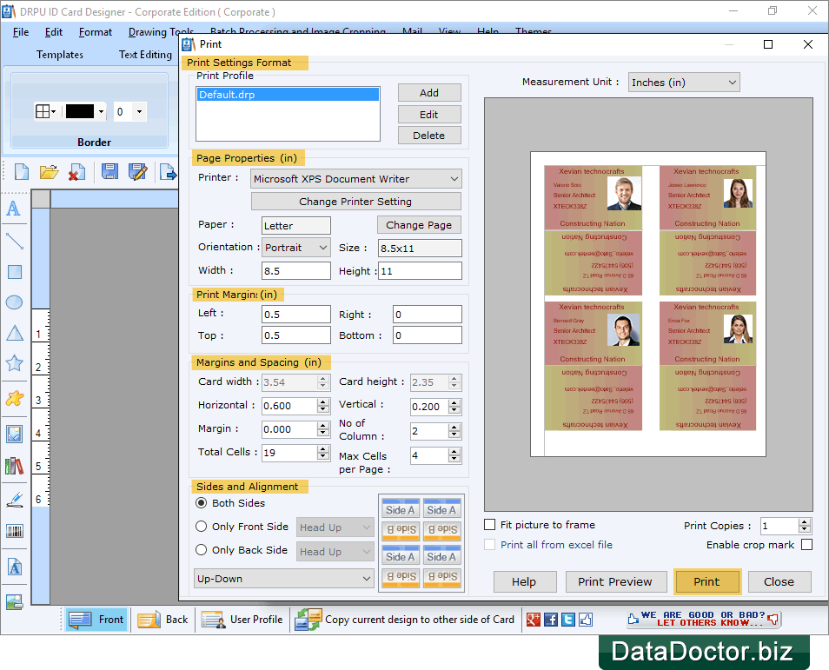Select the Both Sides radio button
The image size is (829, 670).
pyautogui.click(x=201, y=503)
